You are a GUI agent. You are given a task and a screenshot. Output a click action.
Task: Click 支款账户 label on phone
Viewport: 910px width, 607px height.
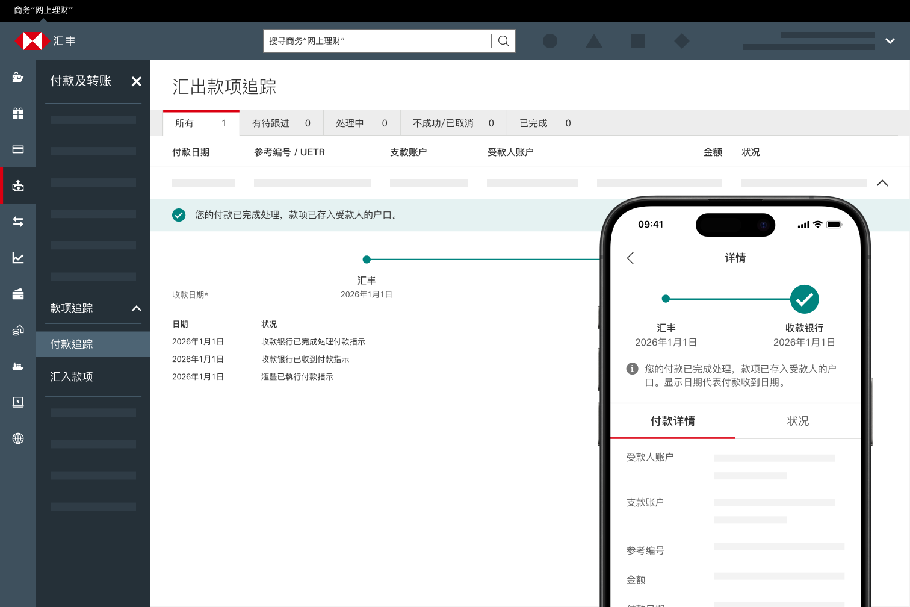pyautogui.click(x=645, y=502)
